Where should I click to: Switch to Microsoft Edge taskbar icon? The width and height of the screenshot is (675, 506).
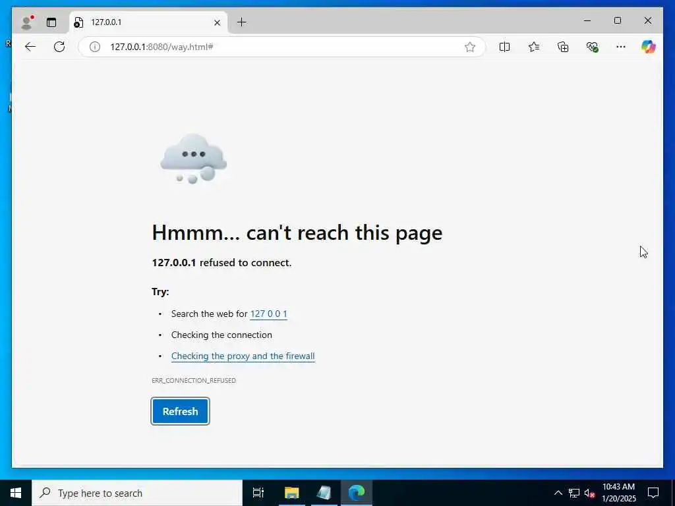tap(357, 493)
